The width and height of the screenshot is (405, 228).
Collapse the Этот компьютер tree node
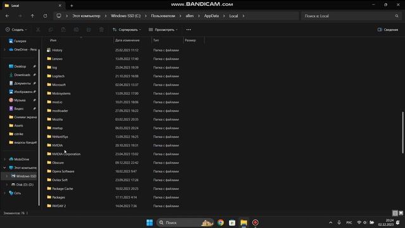click(4, 168)
